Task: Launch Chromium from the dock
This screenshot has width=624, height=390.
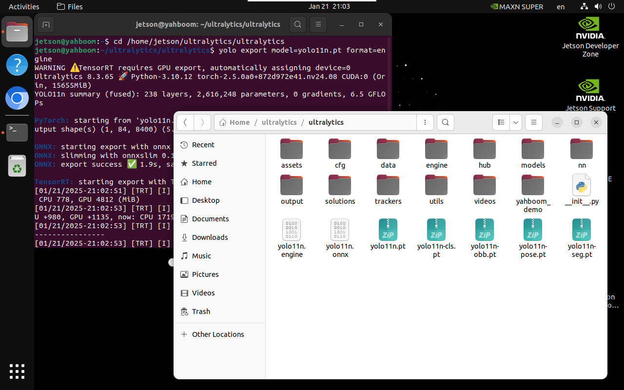Action: [x=17, y=98]
